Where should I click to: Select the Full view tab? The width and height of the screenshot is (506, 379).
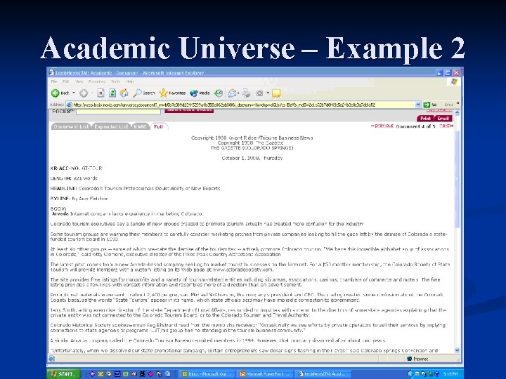point(158,126)
